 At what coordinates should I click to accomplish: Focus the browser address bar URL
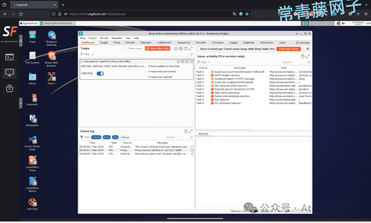(98, 14)
